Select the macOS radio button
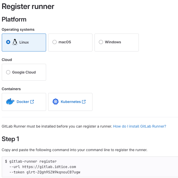Viewport: 178px width, 178px height. tap(54, 42)
